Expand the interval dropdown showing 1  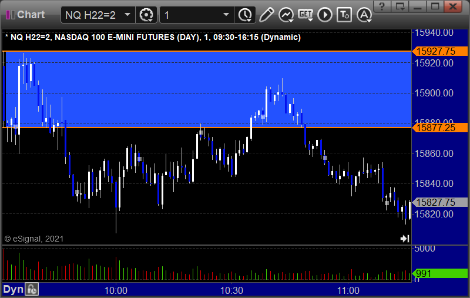226,15
